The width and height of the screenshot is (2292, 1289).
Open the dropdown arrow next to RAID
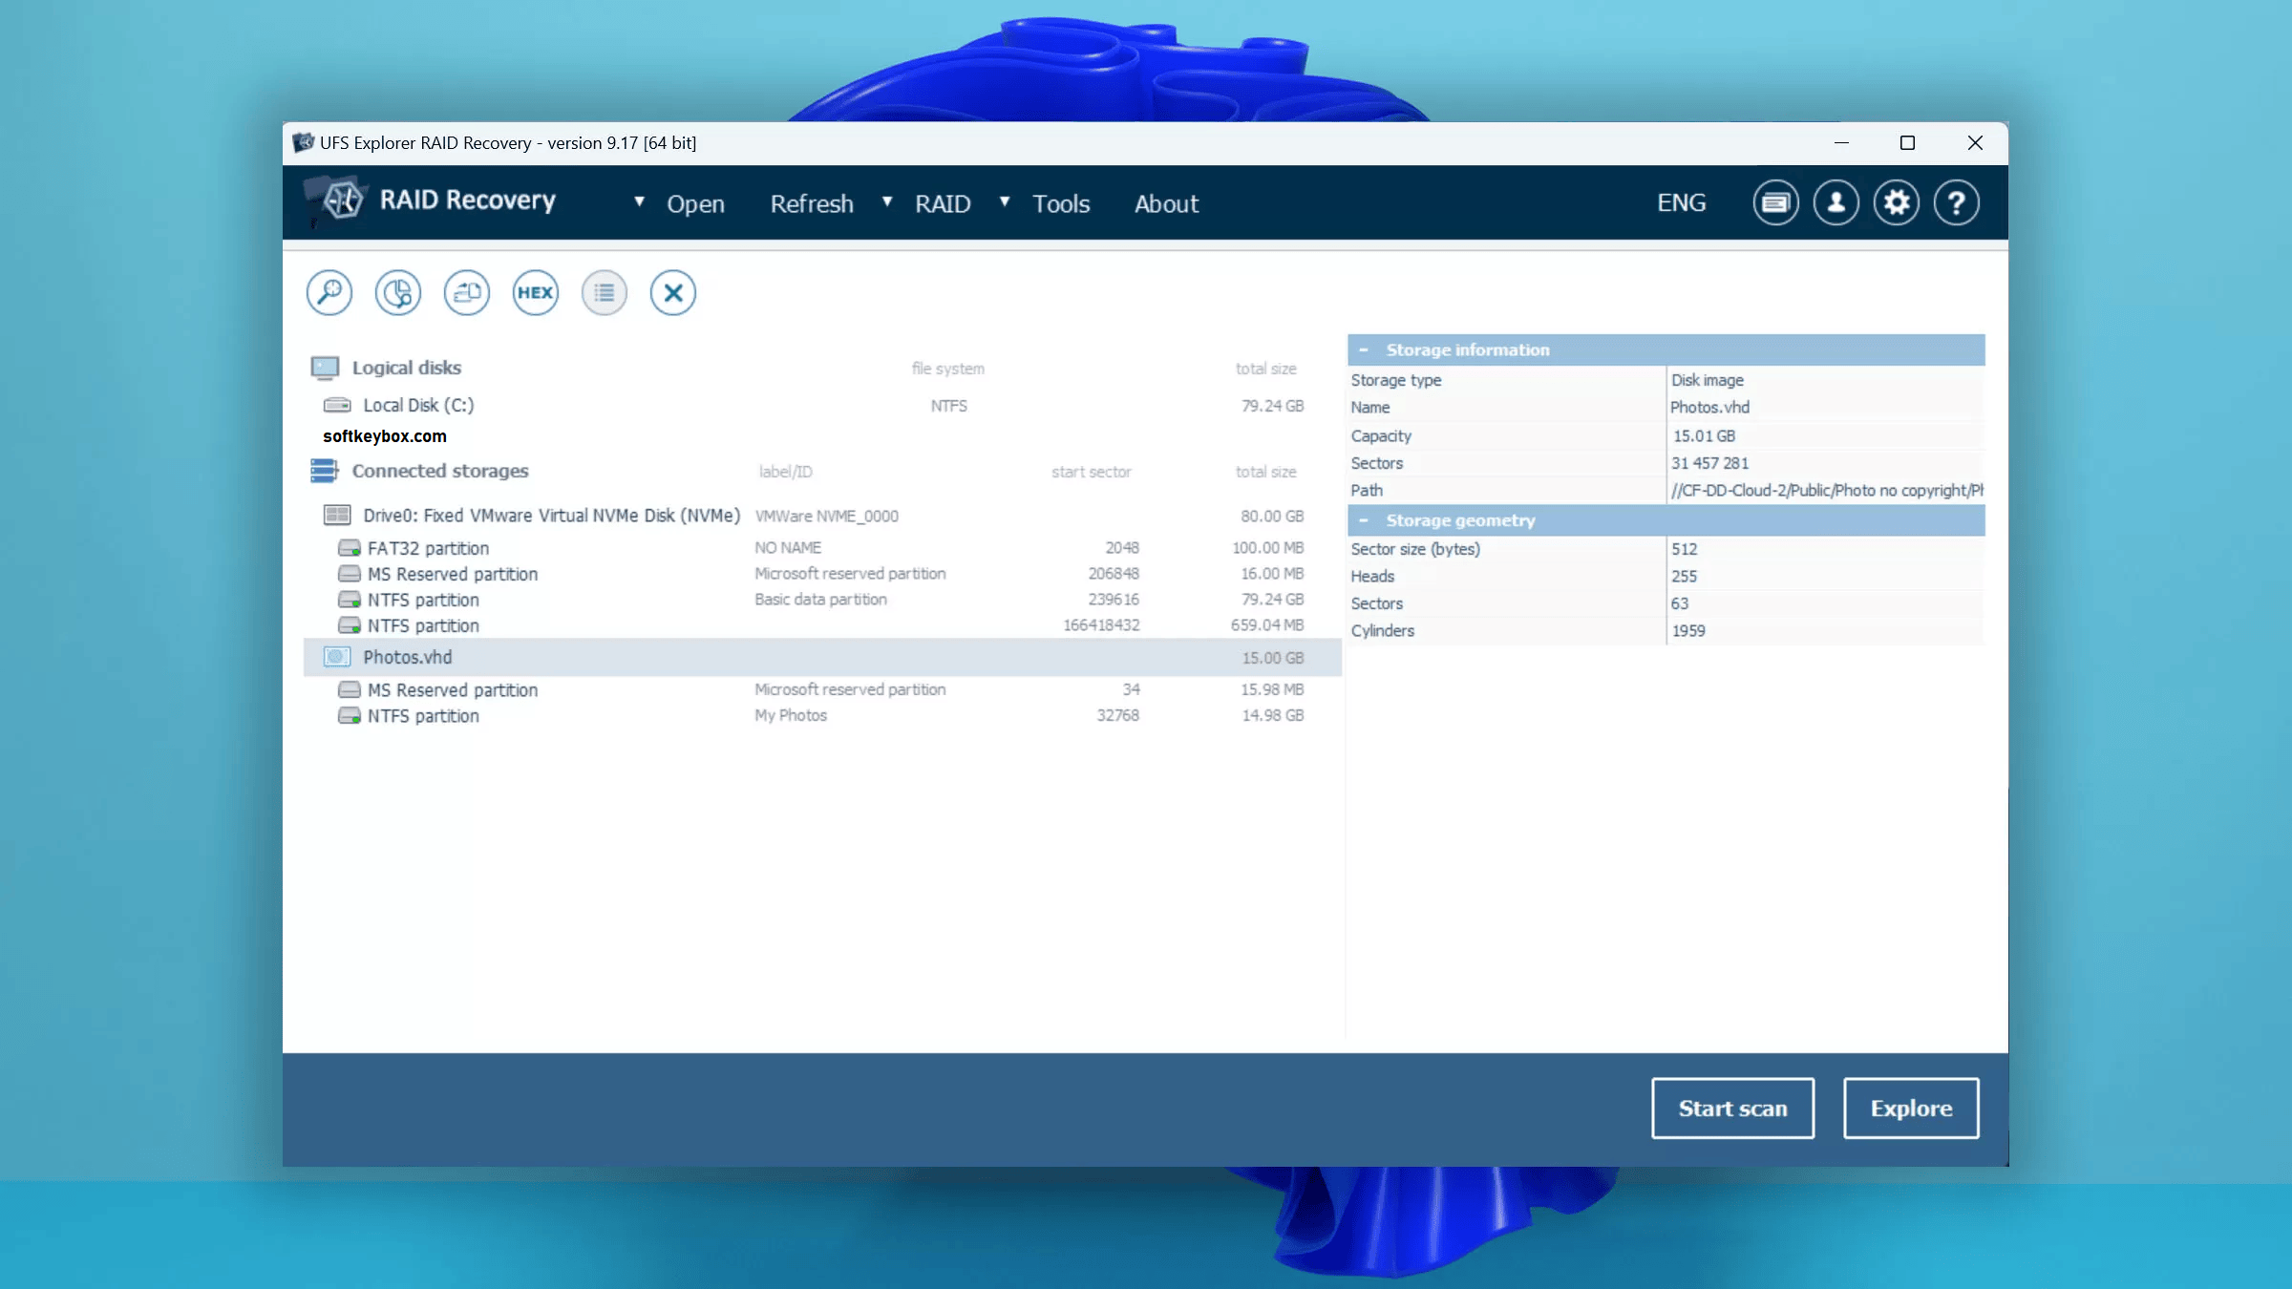[1004, 202]
